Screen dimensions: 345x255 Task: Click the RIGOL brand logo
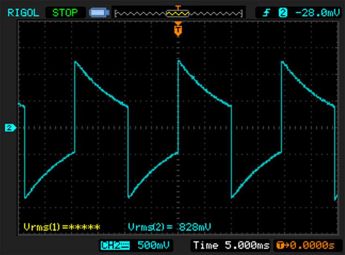click(x=23, y=13)
